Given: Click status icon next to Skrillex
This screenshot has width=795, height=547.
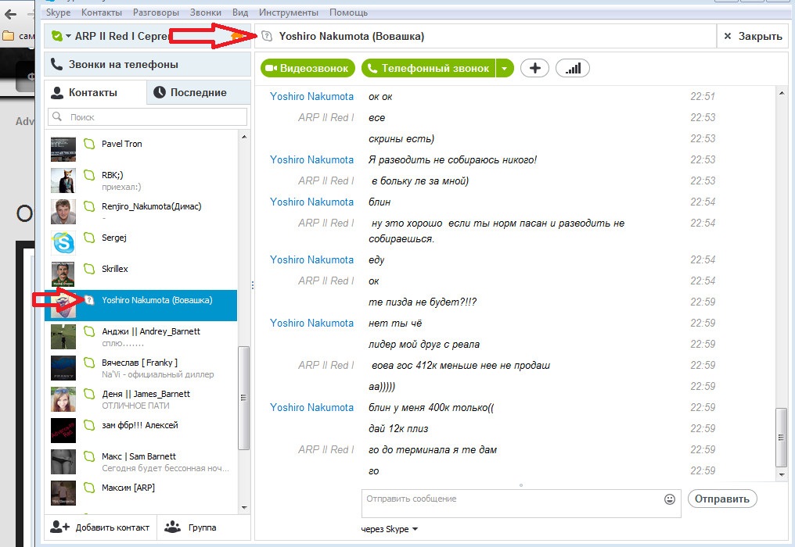Looking at the screenshot, I should coord(89,269).
